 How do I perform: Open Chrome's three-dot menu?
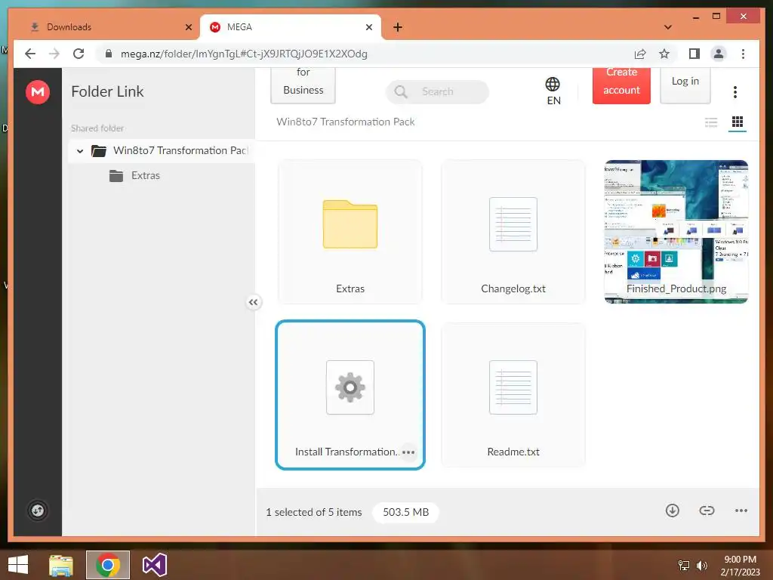(x=743, y=54)
